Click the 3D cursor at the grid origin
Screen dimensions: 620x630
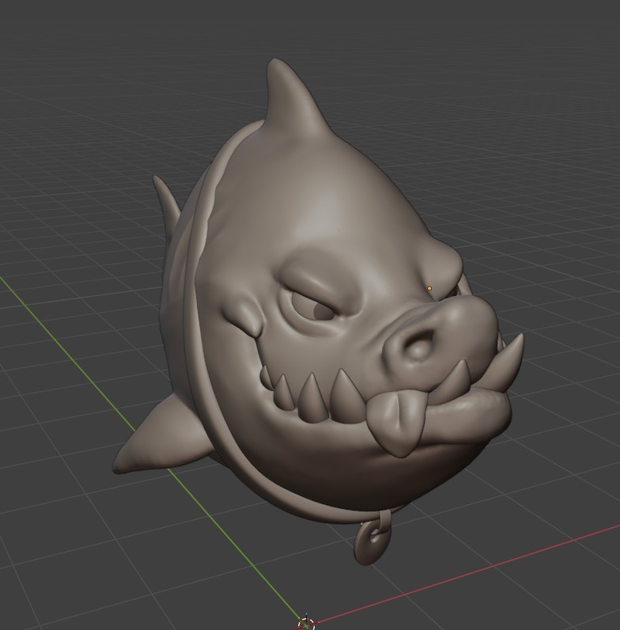click(306, 624)
